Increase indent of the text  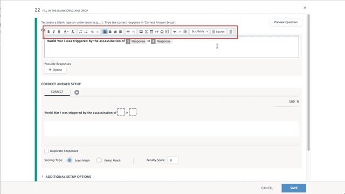click(x=97, y=32)
